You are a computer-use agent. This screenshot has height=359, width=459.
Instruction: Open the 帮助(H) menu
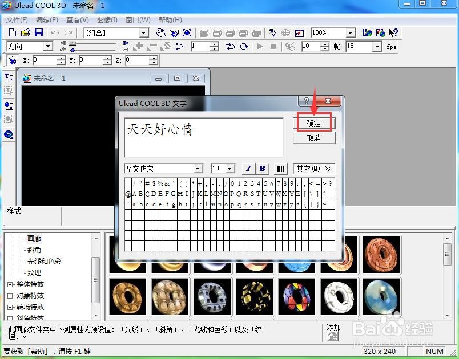[170, 20]
